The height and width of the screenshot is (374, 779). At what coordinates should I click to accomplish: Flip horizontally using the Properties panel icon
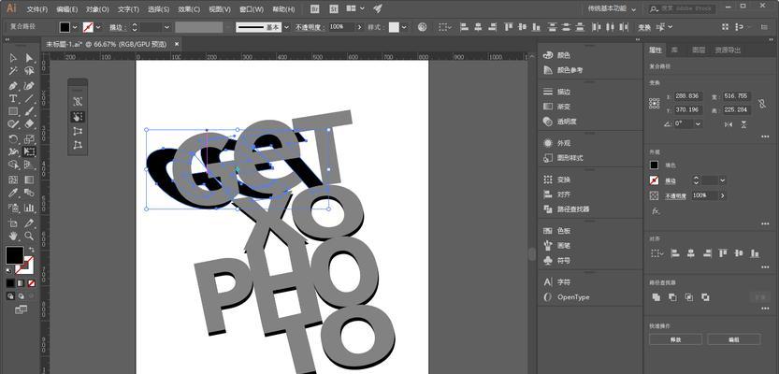pos(729,124)
